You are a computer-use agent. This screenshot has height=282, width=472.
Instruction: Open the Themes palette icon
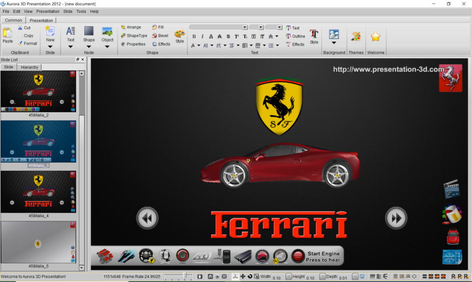click(356, 37)
